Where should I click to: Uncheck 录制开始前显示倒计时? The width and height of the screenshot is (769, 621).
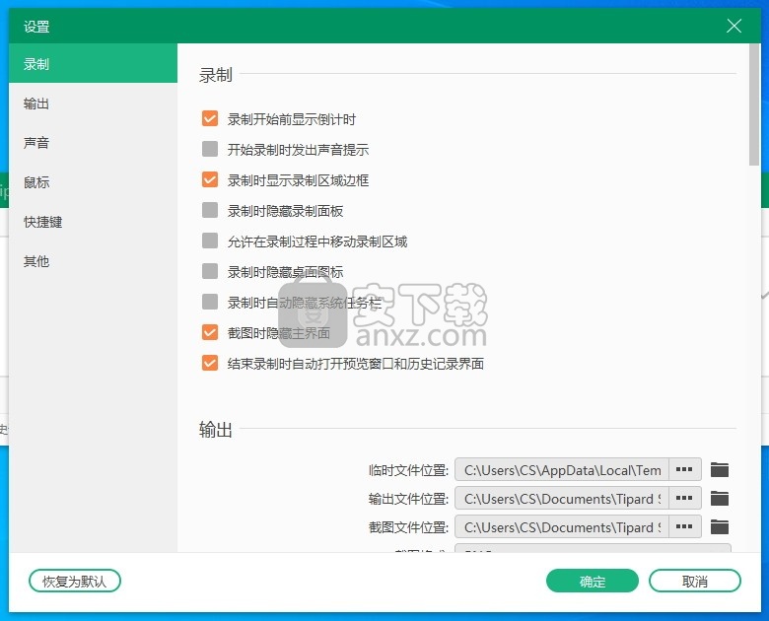[x=210, y=118]
